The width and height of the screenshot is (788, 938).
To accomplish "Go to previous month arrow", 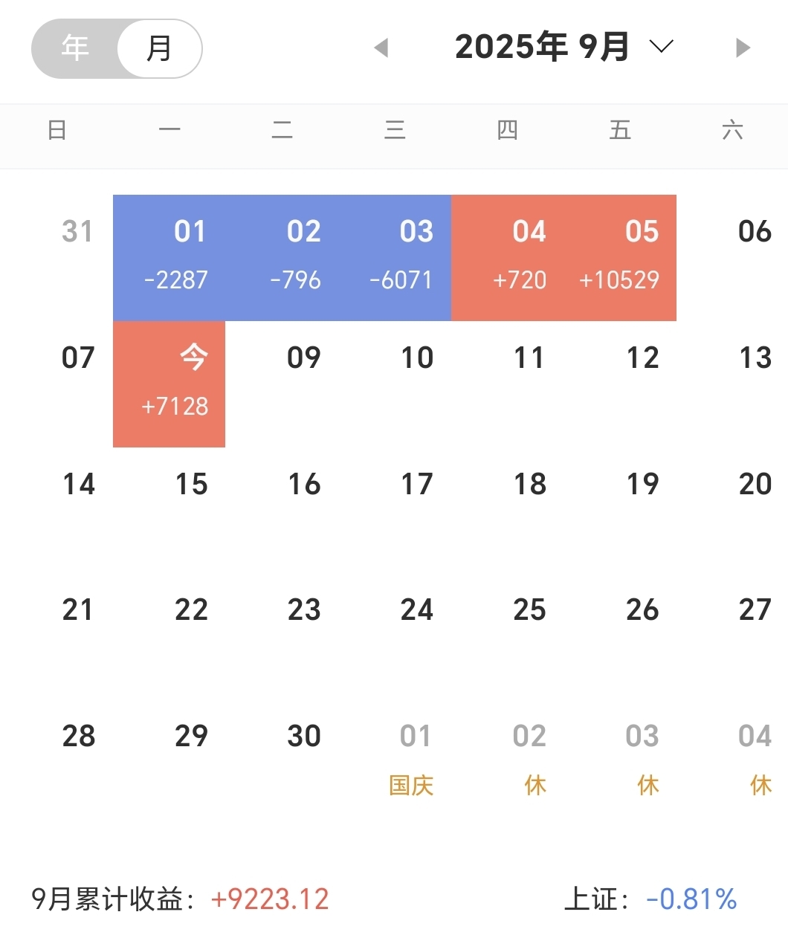I will (381, 48).
